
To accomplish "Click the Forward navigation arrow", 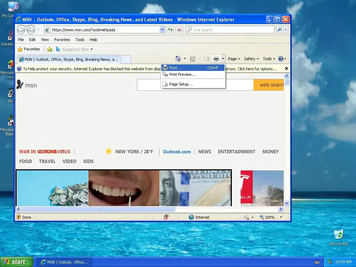I will pyautogui.click(x=31, y=30).
